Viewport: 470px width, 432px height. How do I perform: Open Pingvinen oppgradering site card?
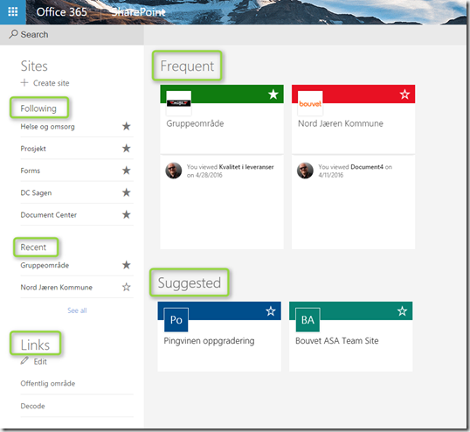point(209,341)
